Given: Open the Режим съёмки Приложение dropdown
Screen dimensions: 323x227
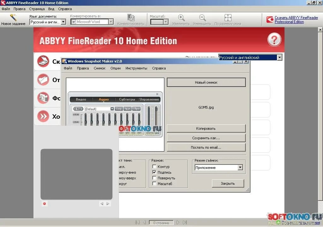Looking at the screenshot, I should point(240,167).
